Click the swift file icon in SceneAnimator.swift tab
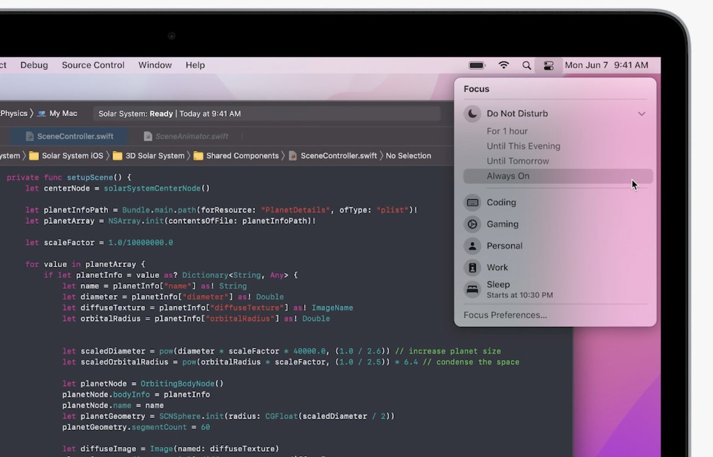Viewport: 713px width, 457px height. coord(148,137)
